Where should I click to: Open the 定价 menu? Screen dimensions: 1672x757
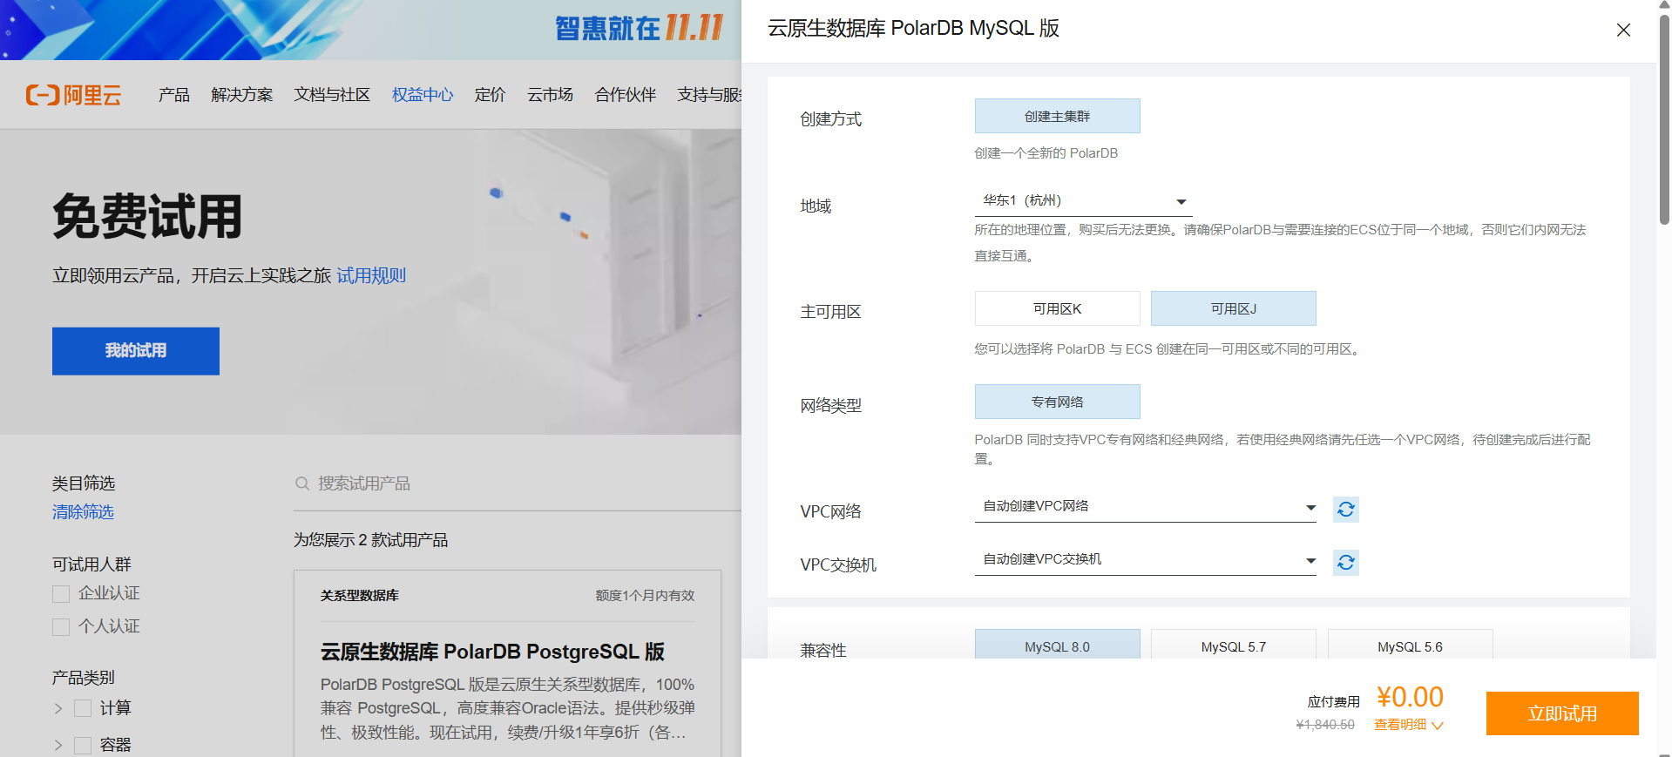tap(490, 95)
